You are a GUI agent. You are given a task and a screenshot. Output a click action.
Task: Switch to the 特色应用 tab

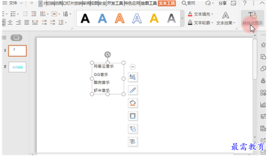[x=132, y=3]
